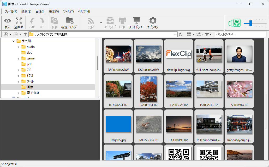Screen dimensions: 269x167
Task: Start the スライドショー slideshow
Action: [x=136, y=23]
